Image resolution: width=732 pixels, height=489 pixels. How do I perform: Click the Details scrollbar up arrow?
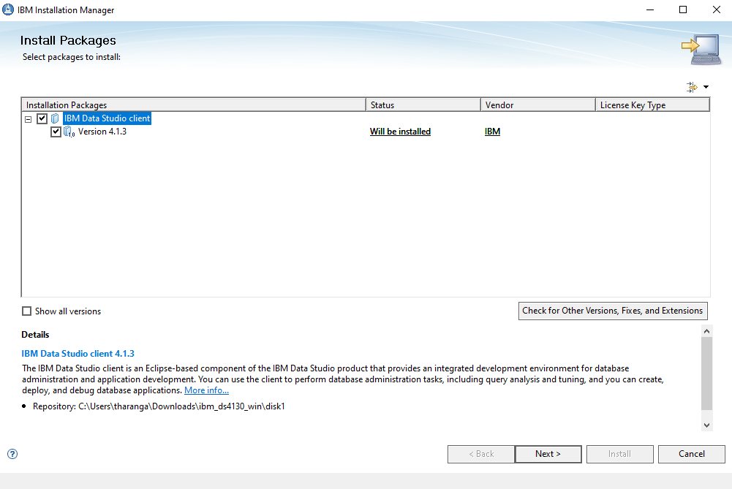707,331
